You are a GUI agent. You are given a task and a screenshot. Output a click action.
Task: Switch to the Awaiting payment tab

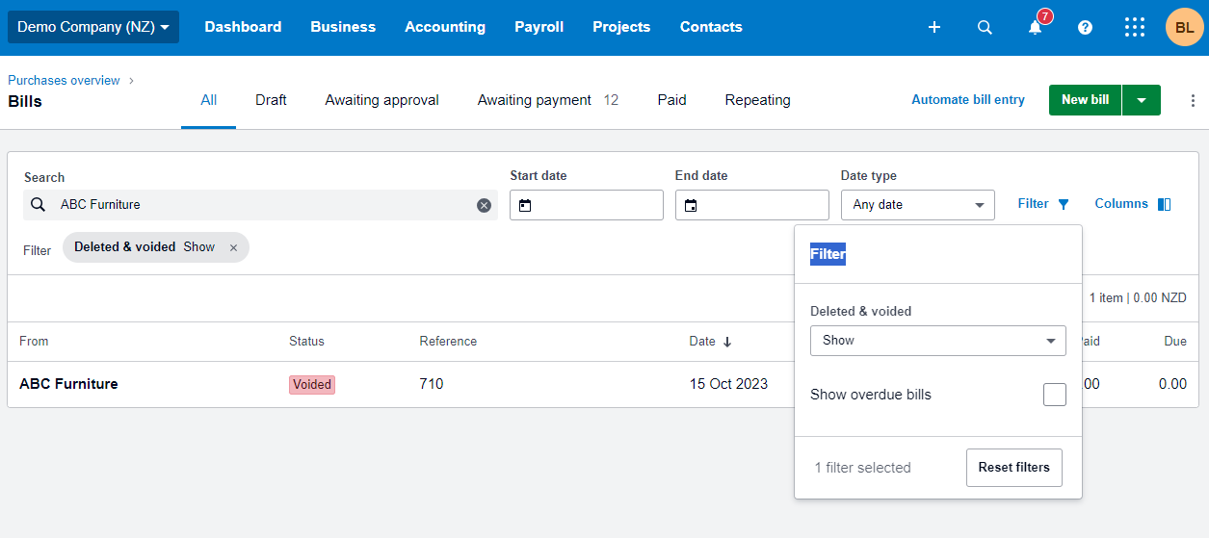[x=535, y=100]
